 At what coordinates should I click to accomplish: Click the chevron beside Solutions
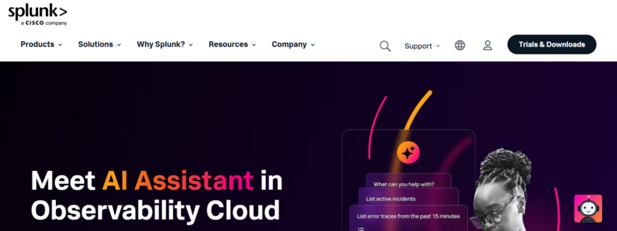pyautogui.click(x=119, y=45)
